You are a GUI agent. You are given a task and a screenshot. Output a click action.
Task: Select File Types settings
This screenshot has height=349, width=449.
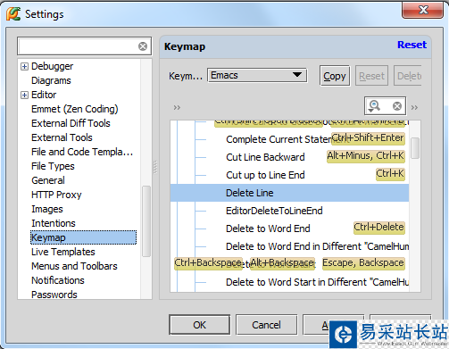pos(53,166)
